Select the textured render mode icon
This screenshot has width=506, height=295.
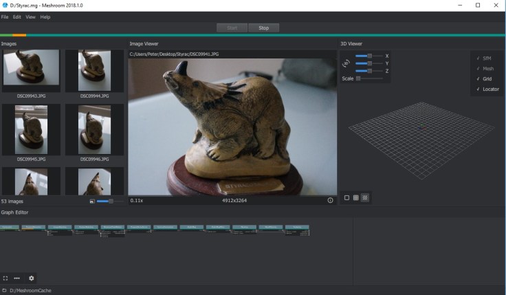click(365, 197)
